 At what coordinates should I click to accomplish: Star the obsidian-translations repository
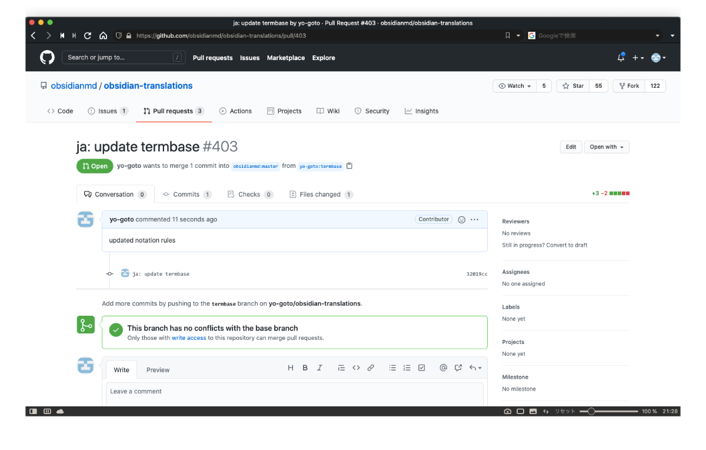[574, 86]
